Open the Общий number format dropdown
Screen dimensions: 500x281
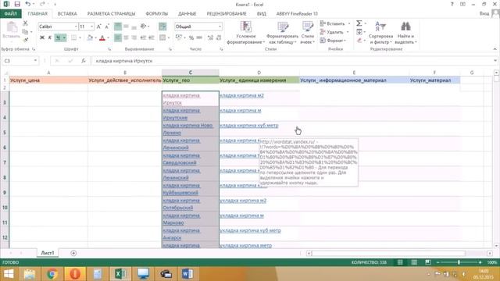click(220, 27)
